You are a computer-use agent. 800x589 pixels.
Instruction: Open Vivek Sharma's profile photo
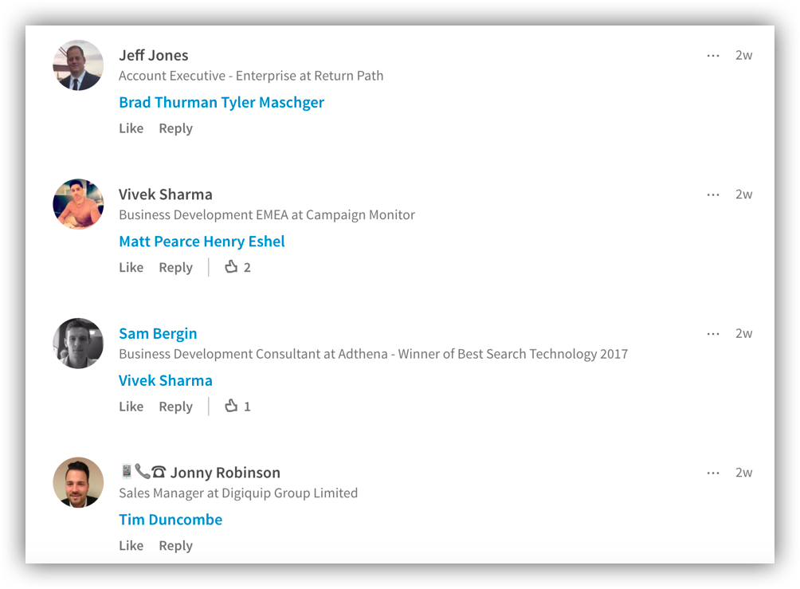coord(78,204)
